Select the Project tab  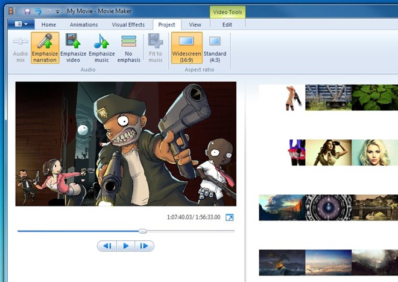pyautogui.click(x=167, y=25)
